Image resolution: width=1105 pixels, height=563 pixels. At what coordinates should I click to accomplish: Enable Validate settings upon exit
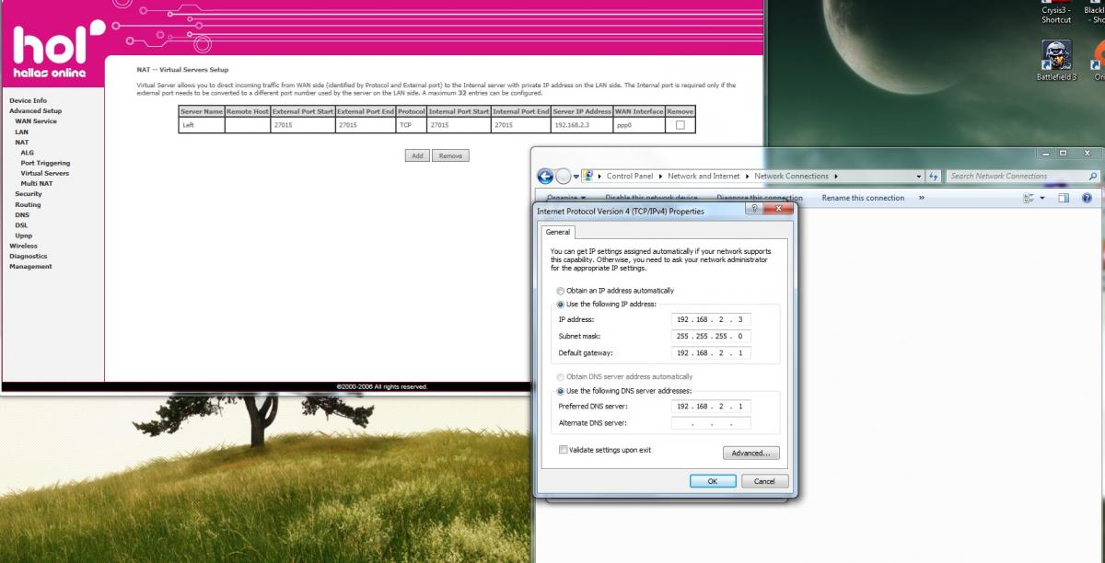(x=563, y=450)
